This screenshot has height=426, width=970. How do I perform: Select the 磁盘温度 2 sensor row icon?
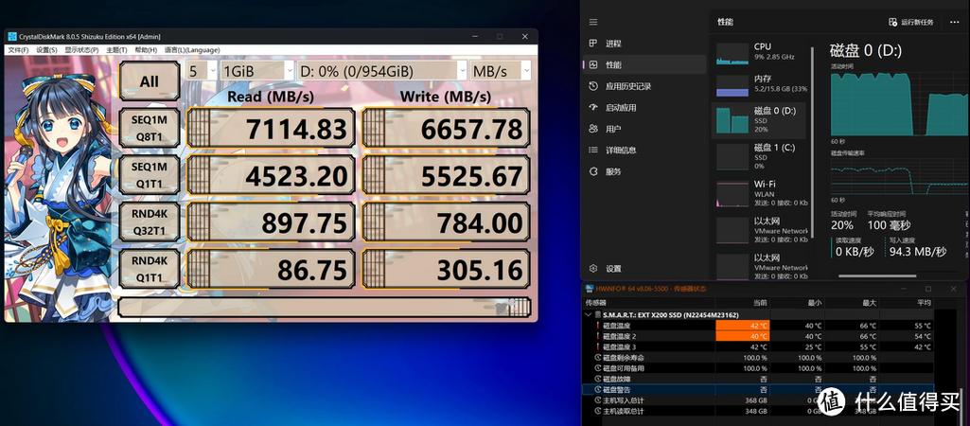597,336
